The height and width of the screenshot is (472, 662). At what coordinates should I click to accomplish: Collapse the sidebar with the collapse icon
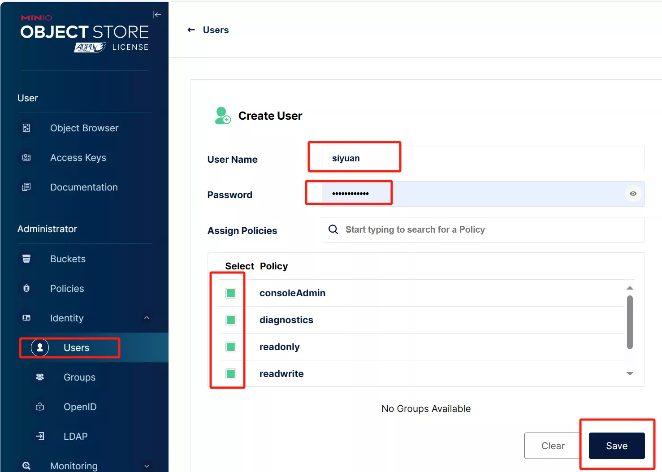pyautogui.click(x=157, y=15)
